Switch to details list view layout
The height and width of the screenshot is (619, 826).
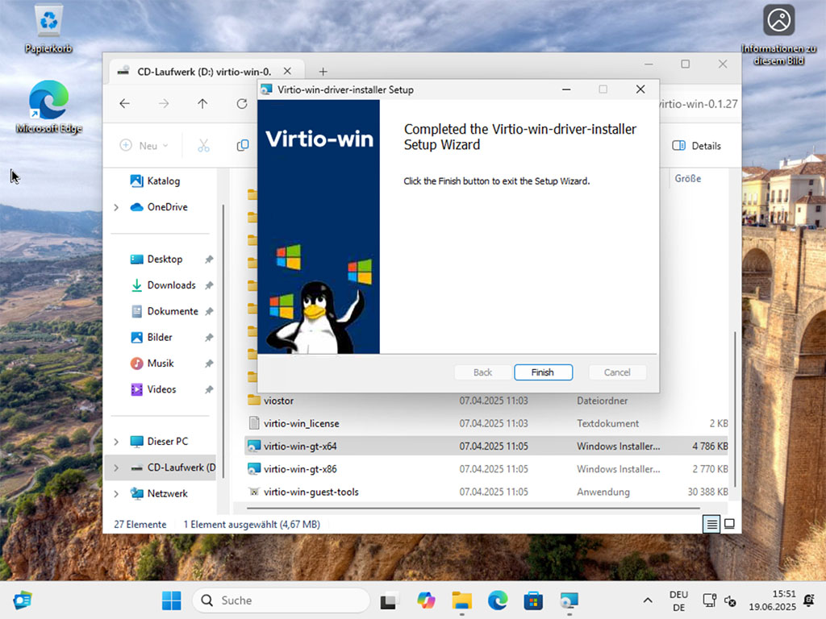711,524
